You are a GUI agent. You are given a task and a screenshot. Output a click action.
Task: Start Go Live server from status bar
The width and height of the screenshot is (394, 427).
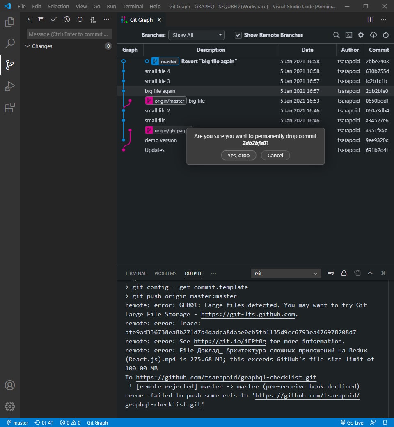[x=352, y=422]
